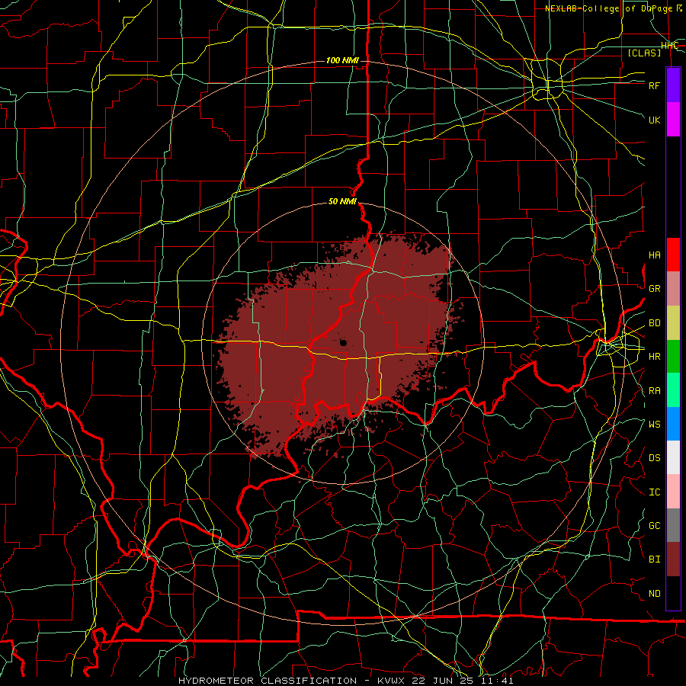This screenshot has height=686, width=686.
Task: Click the ND legend label
Action: click(655, 594)
